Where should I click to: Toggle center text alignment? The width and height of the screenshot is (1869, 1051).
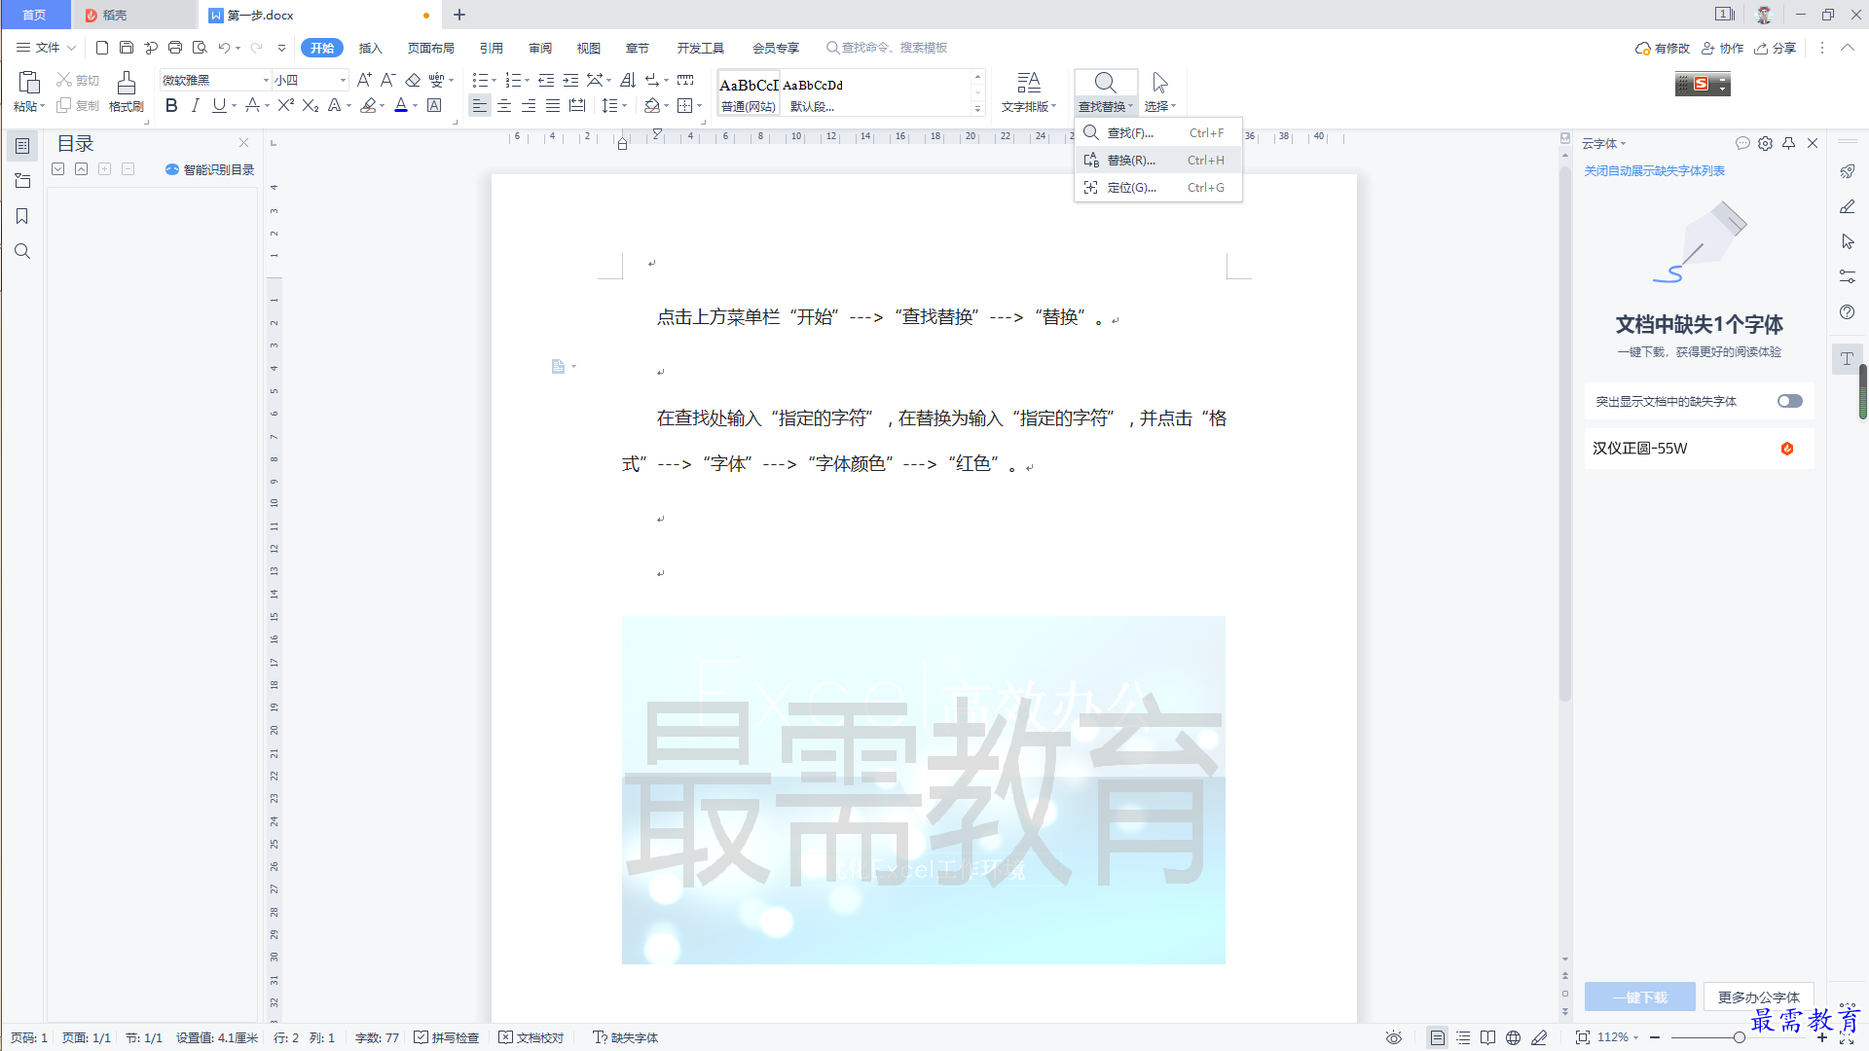click(504, 105)
